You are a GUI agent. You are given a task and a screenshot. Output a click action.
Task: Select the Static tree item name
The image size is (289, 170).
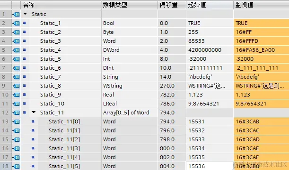(39, 14)
